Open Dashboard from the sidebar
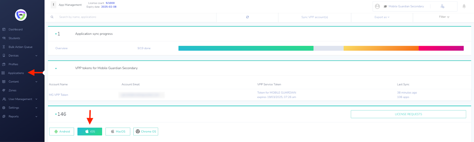 click(x=15, y=30)
